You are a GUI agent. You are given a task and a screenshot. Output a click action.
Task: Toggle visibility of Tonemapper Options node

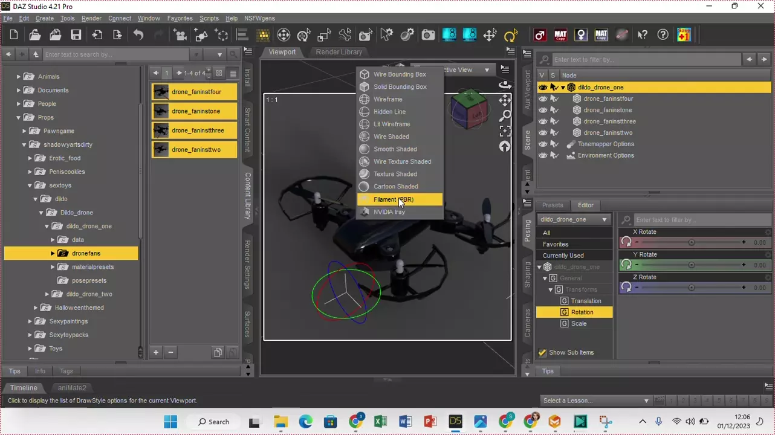click(x=542, y=144)
